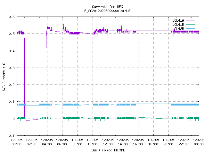Click the 'S/C Current (A)' y-axis label
Screen dimensions: 205x153
click(x=4, y=77)
